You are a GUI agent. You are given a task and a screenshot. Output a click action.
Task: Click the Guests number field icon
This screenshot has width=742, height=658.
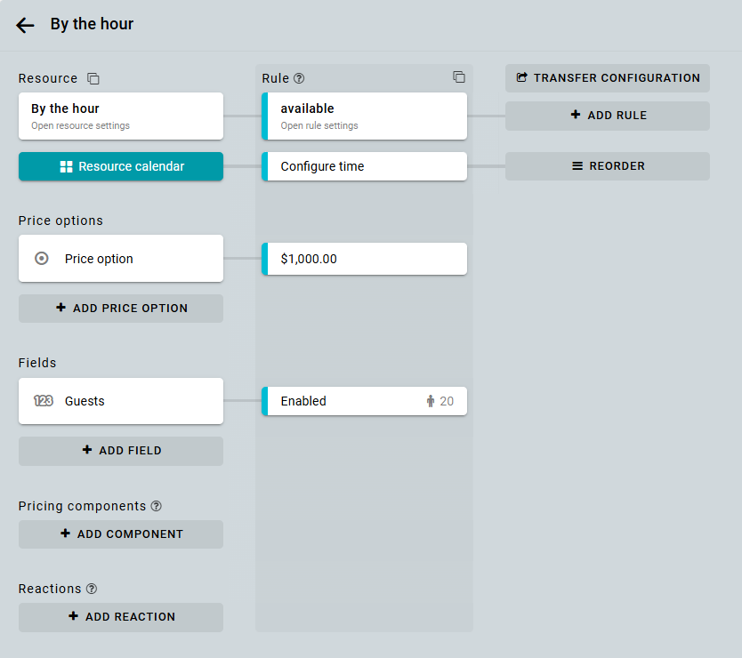pos(43,401)
